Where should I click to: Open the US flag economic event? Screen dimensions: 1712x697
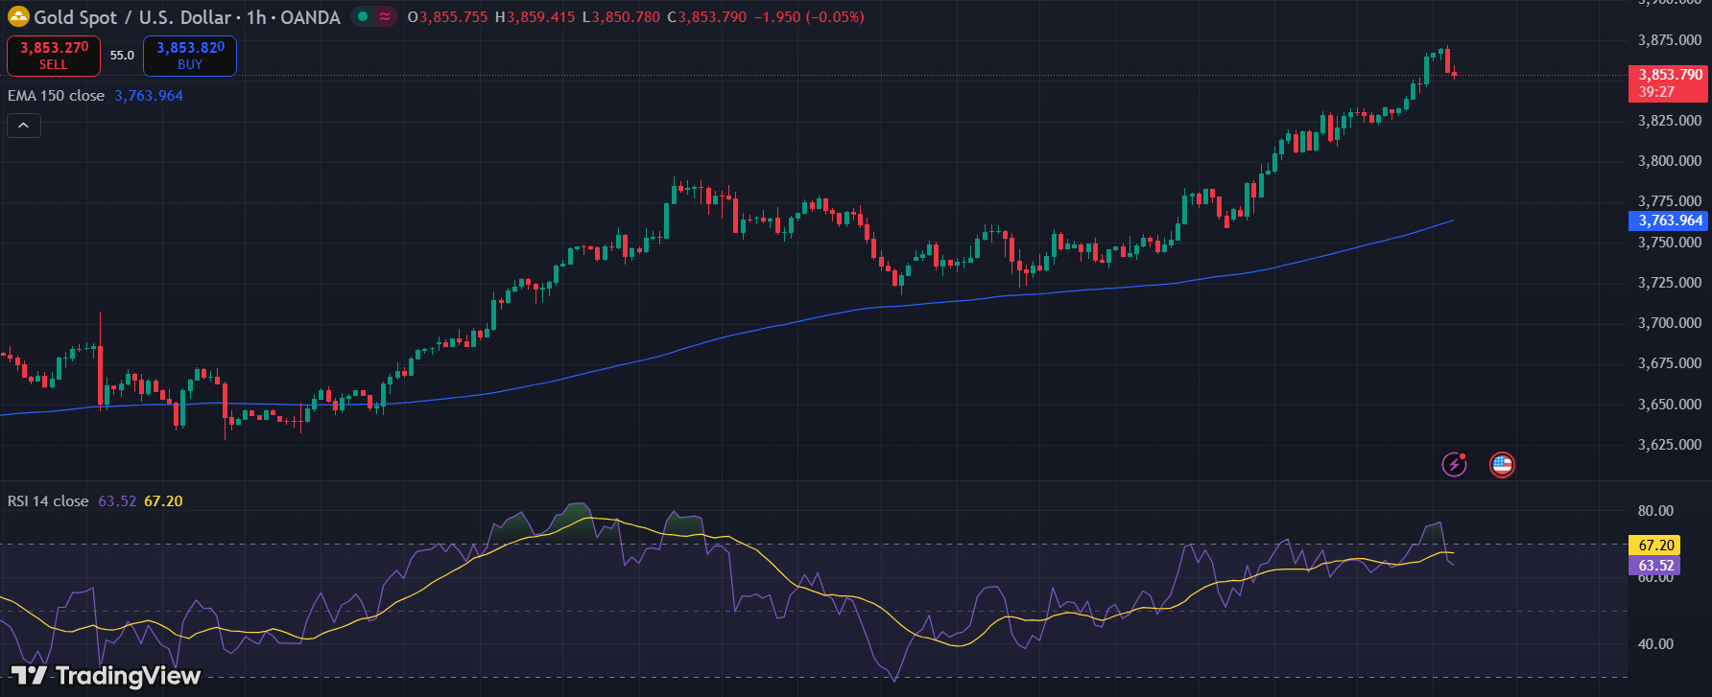point(1502,465)
